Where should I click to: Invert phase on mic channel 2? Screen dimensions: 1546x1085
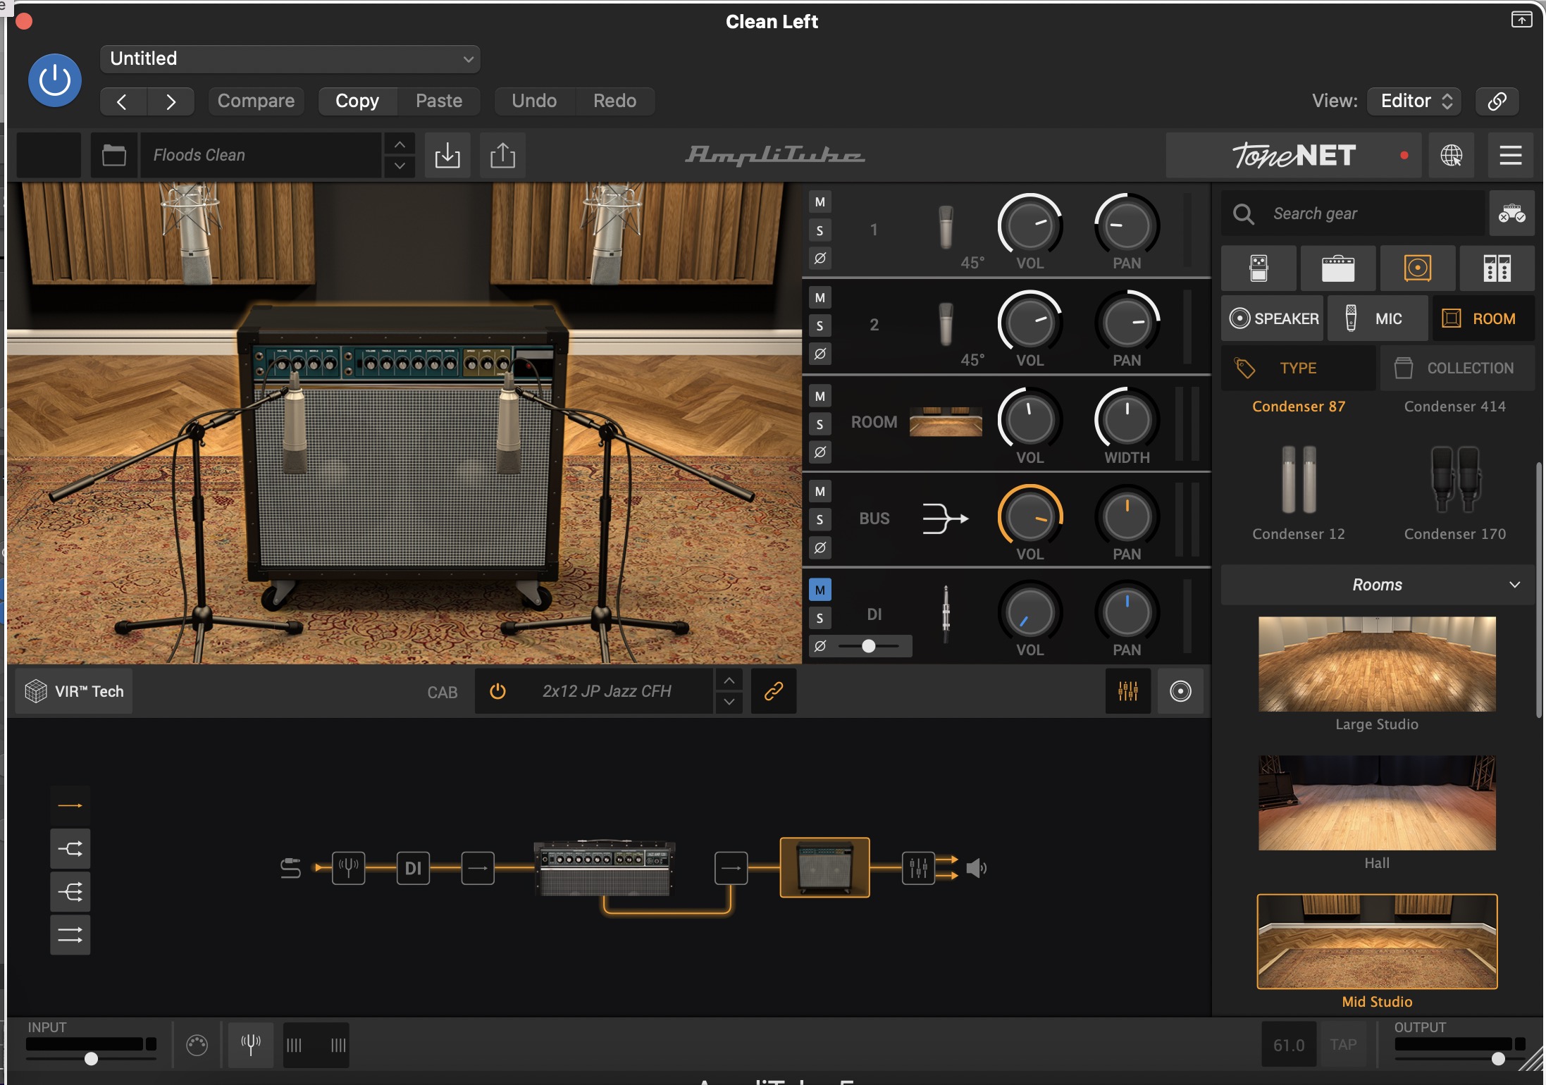(820, 354)
